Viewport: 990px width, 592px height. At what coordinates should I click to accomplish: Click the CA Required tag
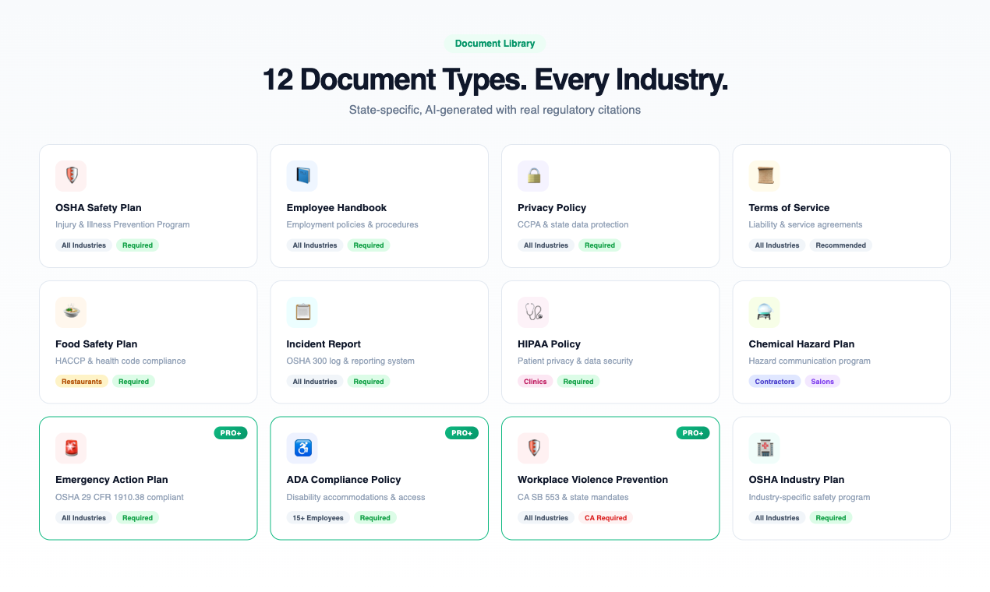[606, 517]
